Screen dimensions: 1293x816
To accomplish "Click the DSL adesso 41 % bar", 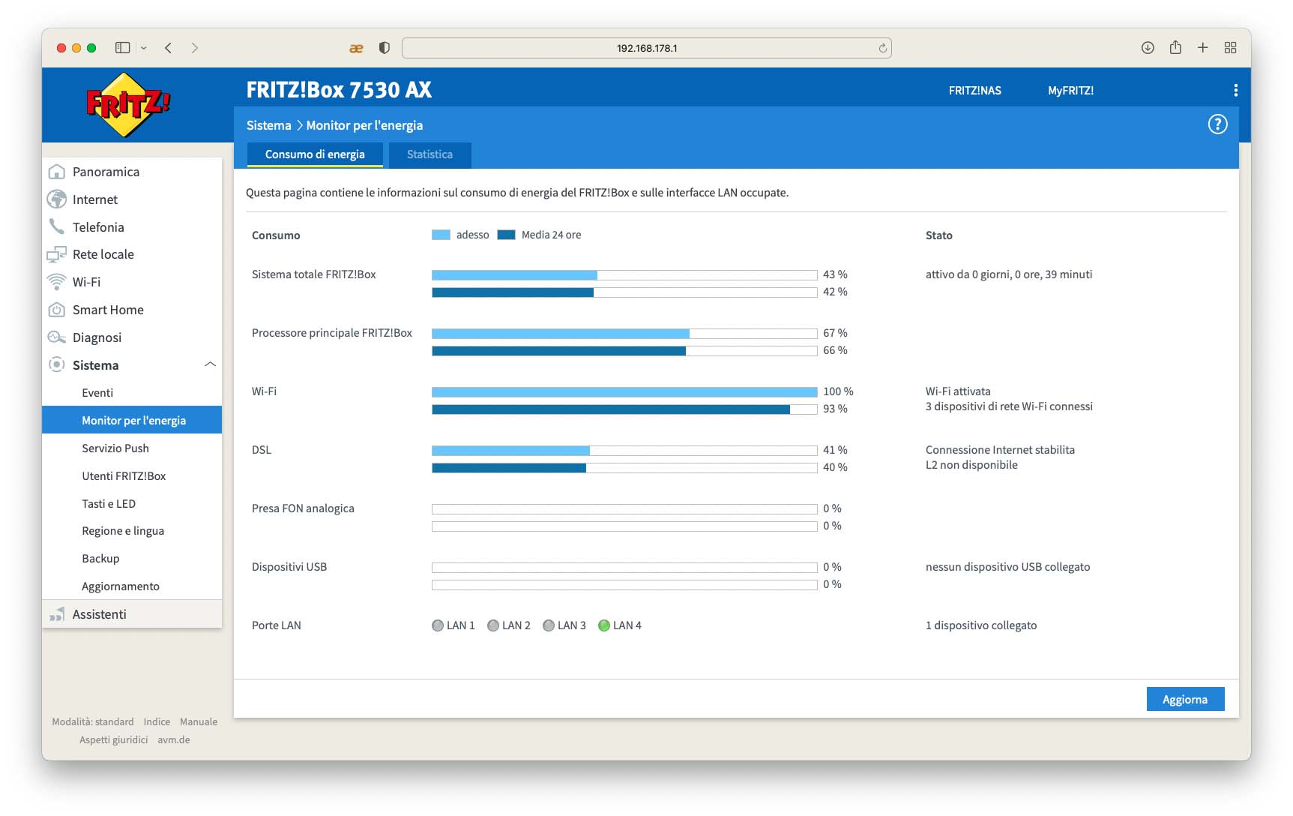I will tap(624, 451).
